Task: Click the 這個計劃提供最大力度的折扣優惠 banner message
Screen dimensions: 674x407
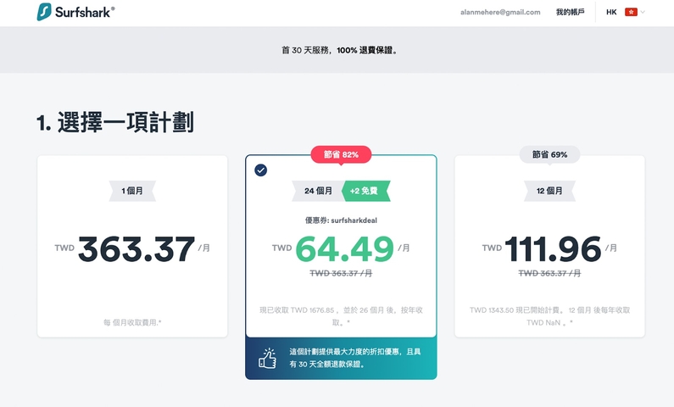Action: [355, 358]
